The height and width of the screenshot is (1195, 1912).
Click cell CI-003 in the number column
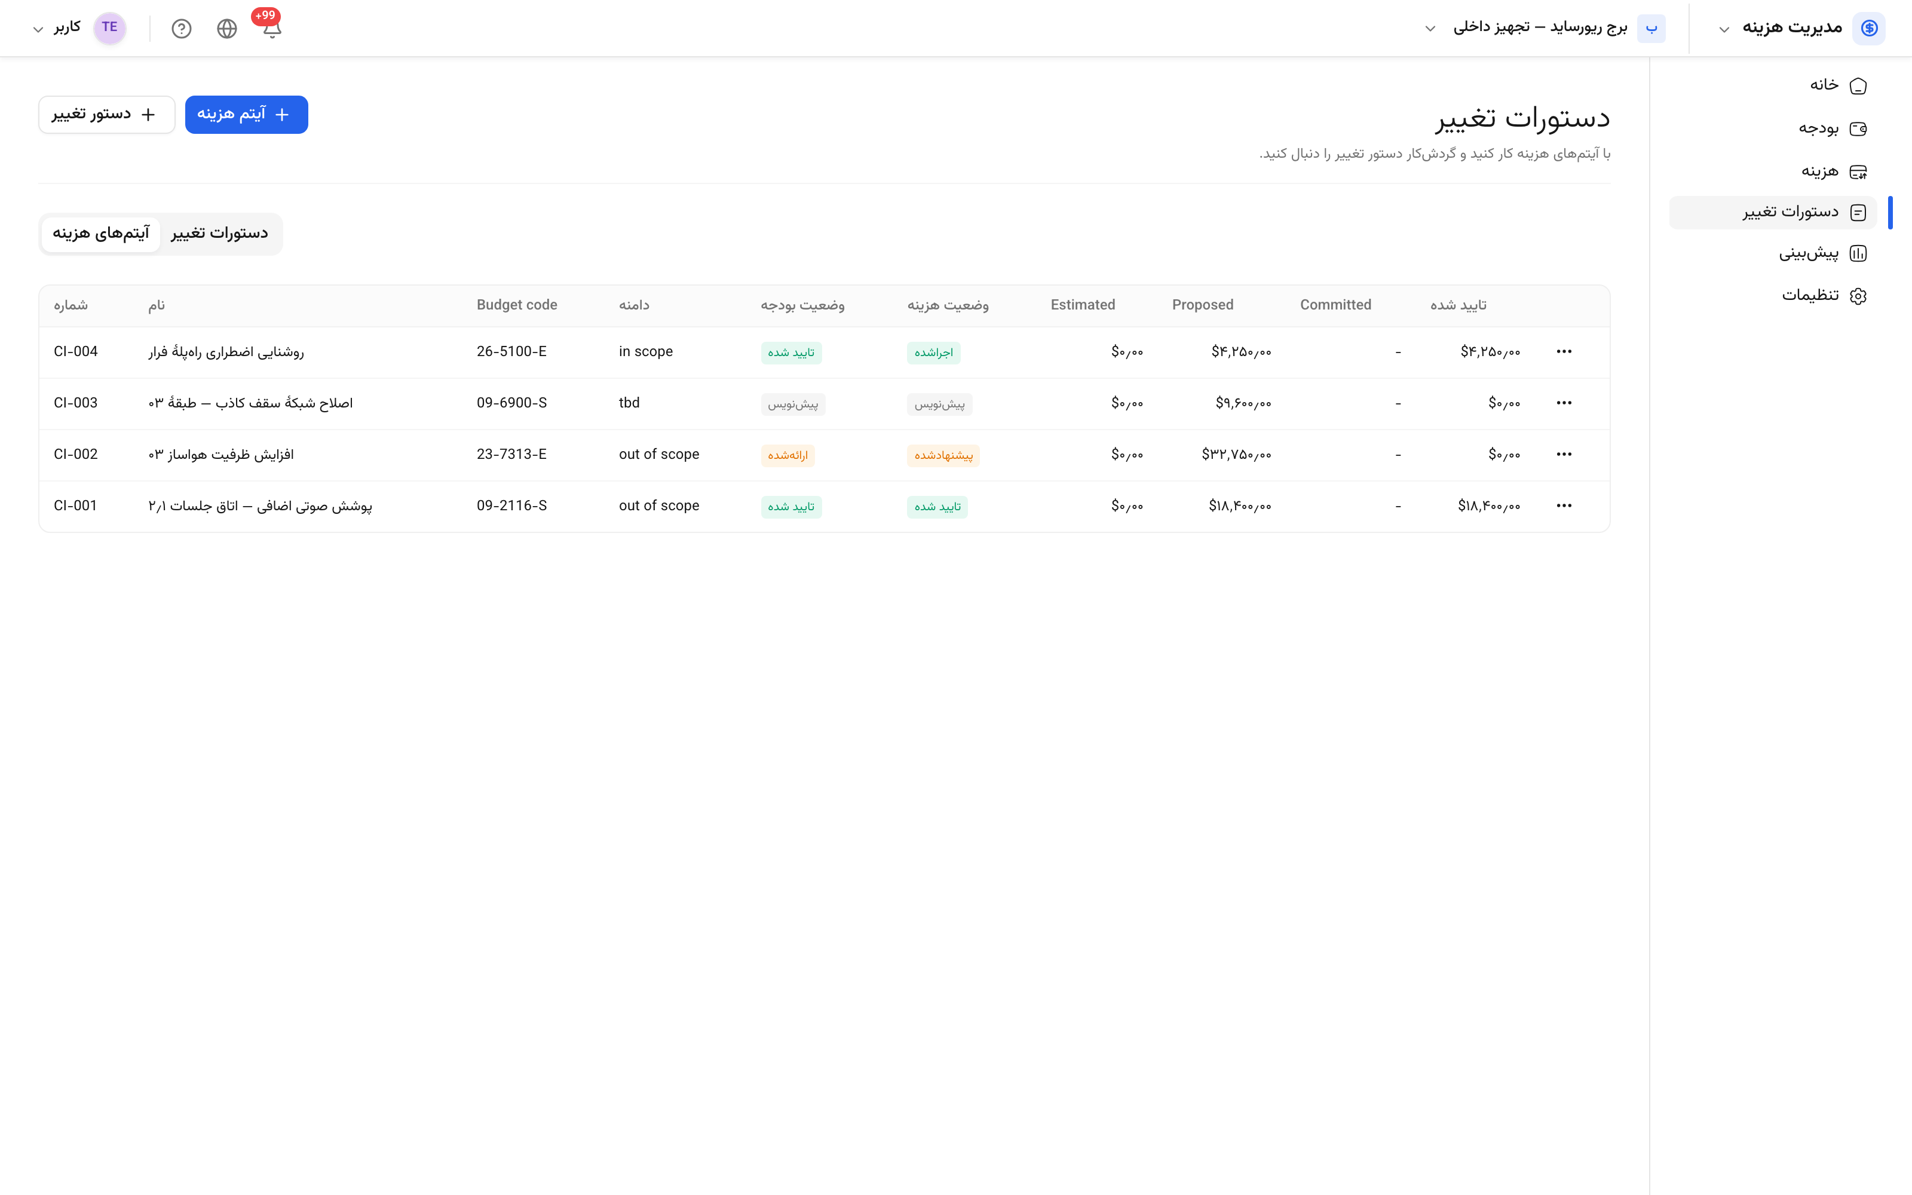click(x=76, y=403)
